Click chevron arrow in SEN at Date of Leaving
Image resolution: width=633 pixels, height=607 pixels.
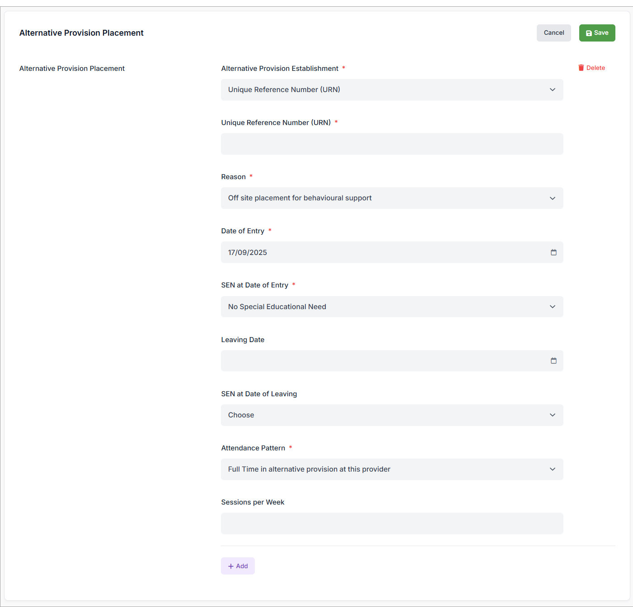tap(552, 415)
